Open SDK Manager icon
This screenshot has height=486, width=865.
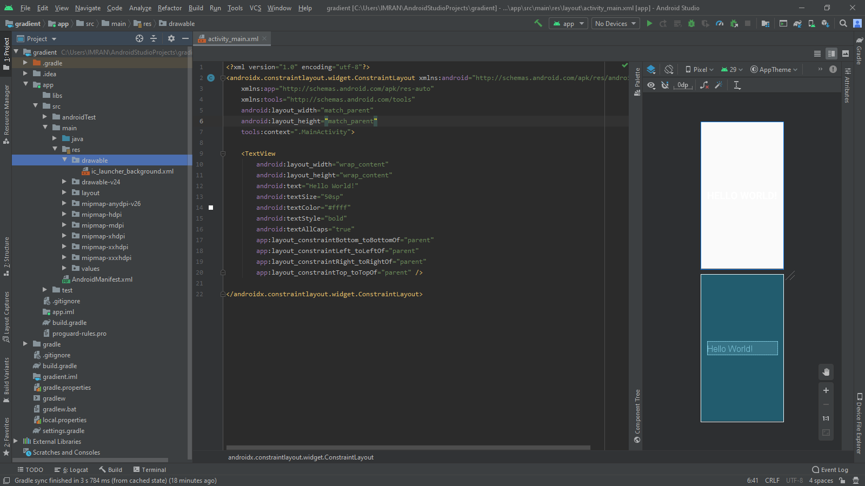coord(826,23)
